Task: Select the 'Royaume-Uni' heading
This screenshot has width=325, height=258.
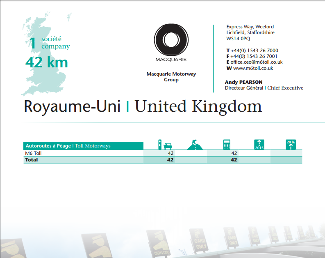Action: click(72, 107)
